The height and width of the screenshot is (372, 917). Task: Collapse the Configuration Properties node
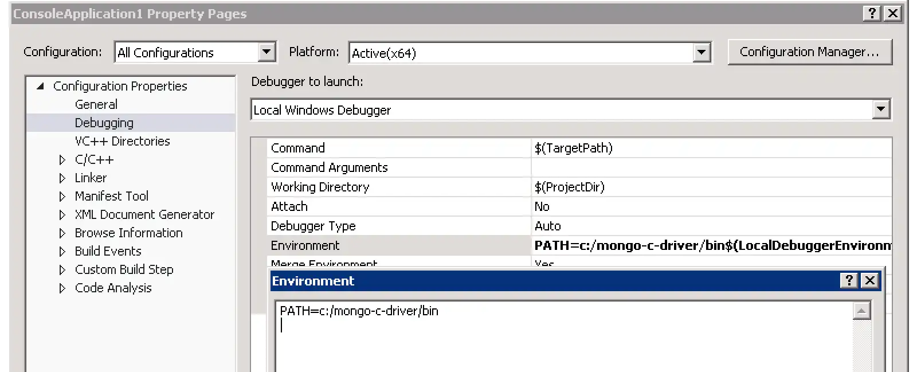pos(40,86)
